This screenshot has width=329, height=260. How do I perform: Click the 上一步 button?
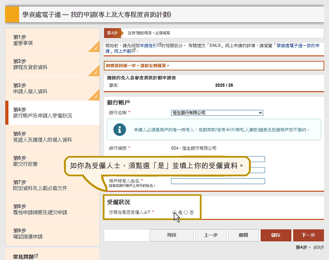click(x=211, y=235)
